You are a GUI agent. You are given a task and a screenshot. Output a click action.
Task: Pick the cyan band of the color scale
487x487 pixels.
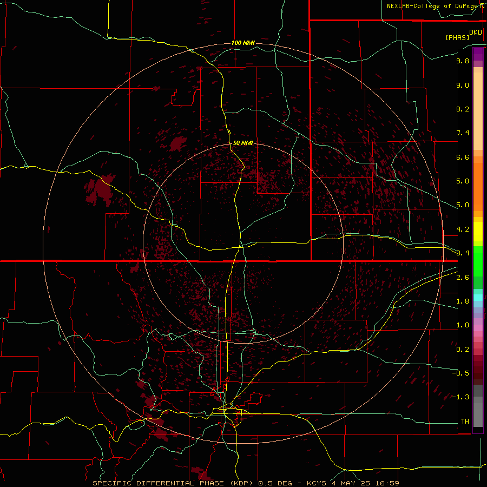point(478,298)
